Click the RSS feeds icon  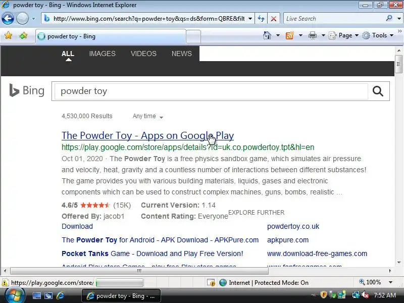(x=289, y=35)
